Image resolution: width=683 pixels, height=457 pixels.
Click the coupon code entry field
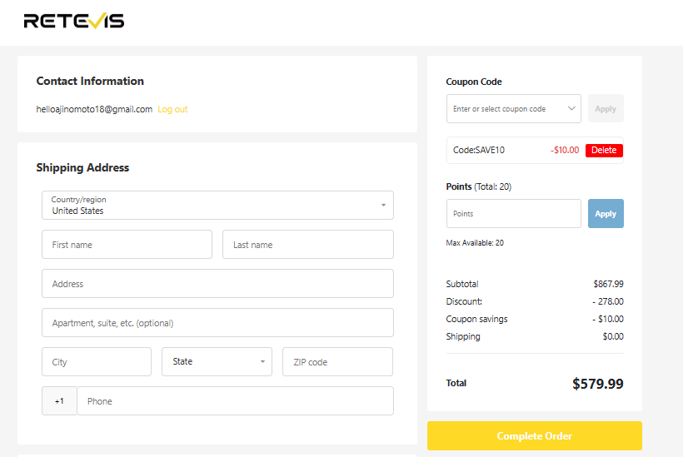[x=507, y=109]
